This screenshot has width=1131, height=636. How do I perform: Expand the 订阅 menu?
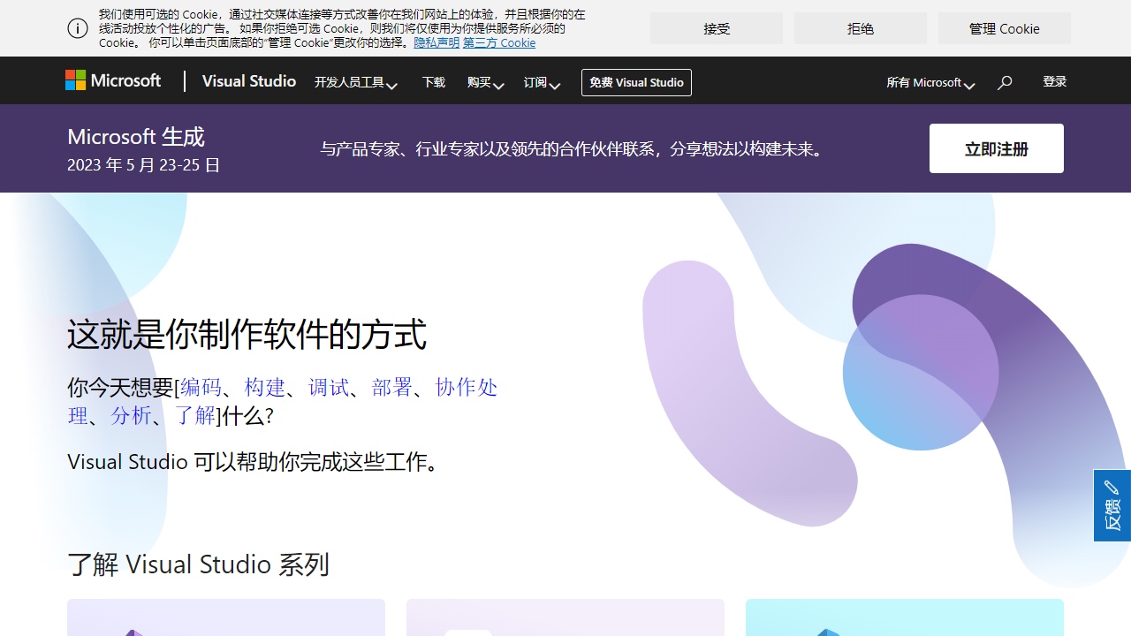(542, 82)
